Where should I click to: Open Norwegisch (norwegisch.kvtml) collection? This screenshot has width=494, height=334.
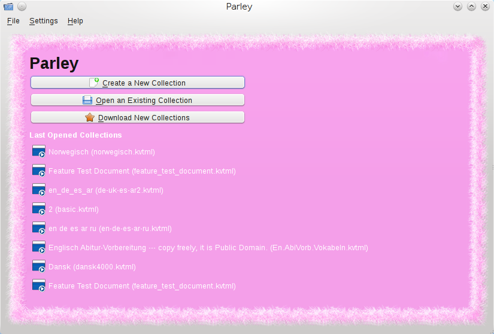[x=102, y=151]
